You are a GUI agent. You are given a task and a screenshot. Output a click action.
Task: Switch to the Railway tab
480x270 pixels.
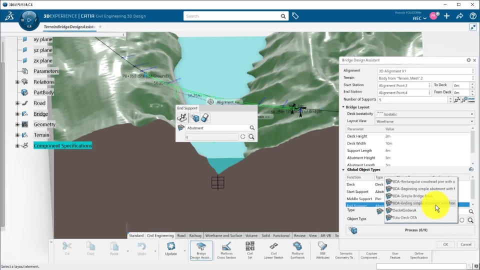(195, 235)
